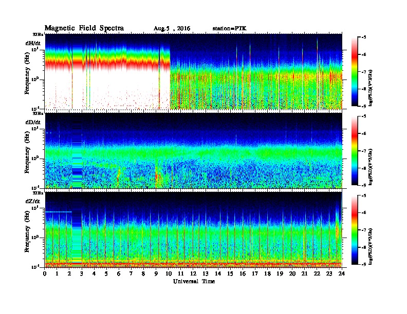This screenshot has height=314, width=407.
Task: Click hour tick label "3" on time axis
Action: [82, 274]
